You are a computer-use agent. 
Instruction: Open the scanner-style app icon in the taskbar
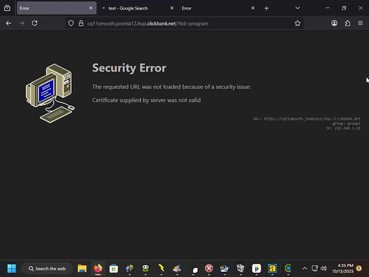pos(177,268)
